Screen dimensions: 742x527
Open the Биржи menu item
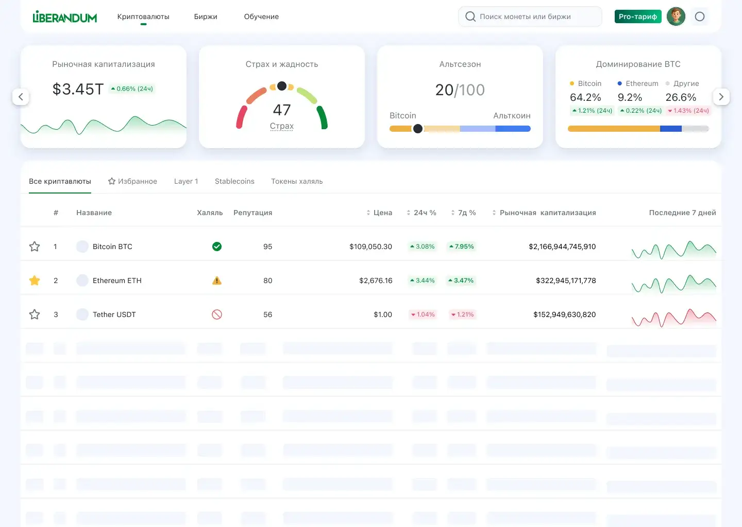(206, 16)
